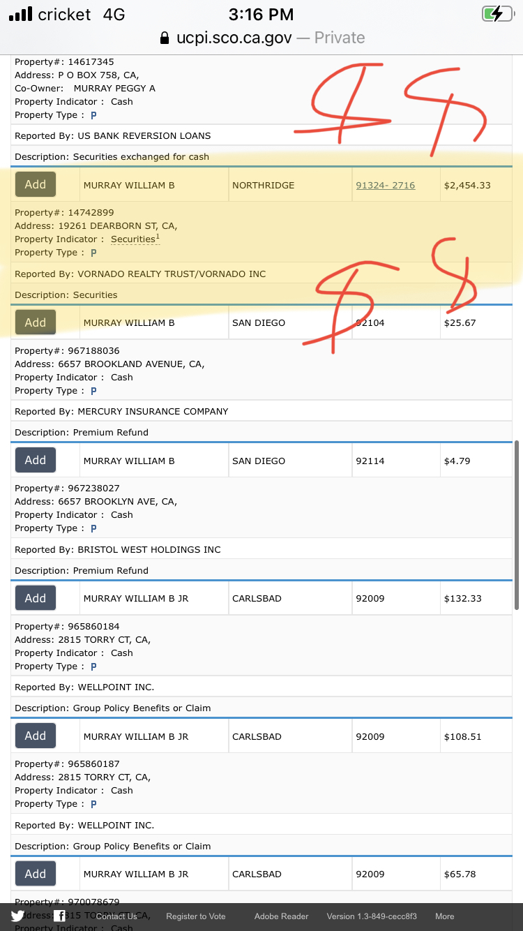The image size is (523, 931).
Task: Open the More footer menu
Action: point(445,916)
